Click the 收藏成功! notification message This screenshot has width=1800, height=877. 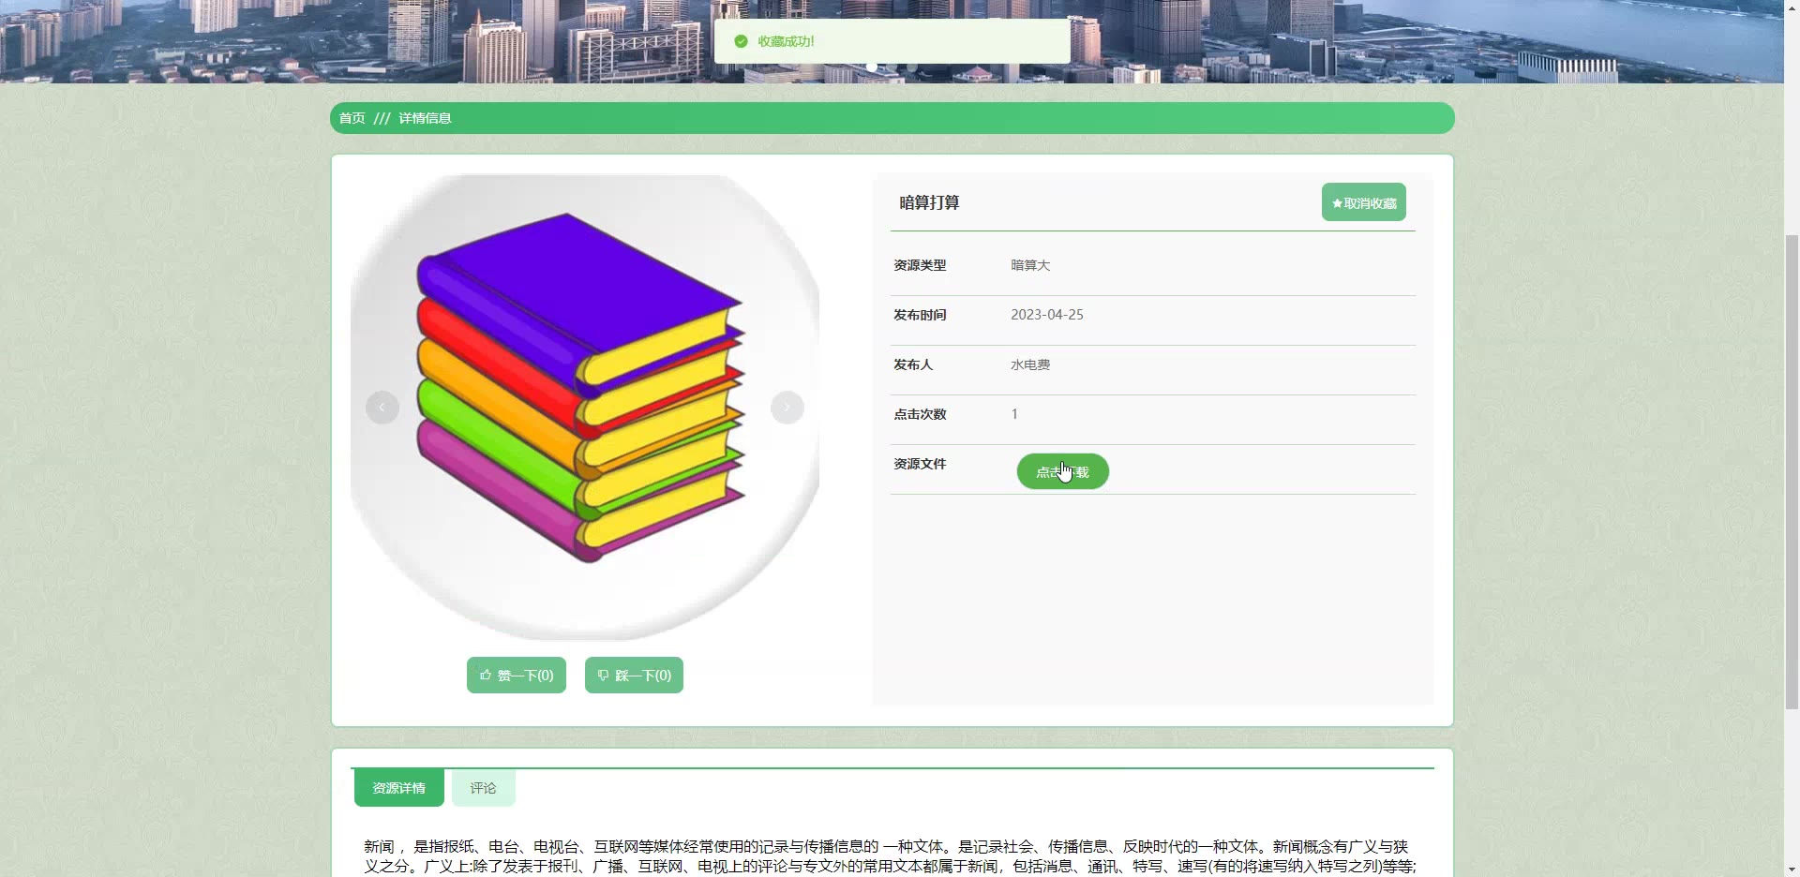tap(786, 41)
